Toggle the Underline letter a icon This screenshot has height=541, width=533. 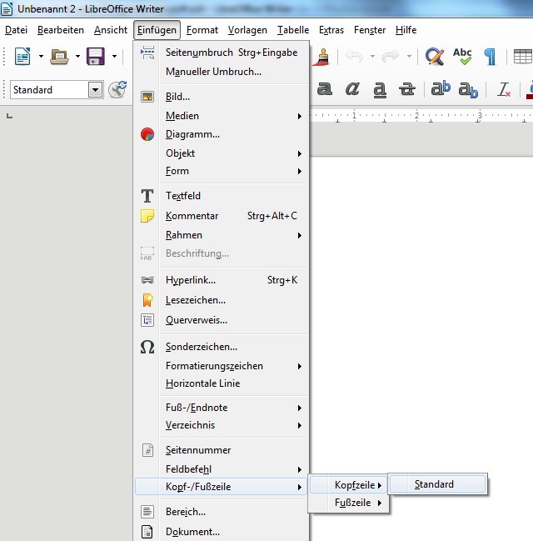click(x=380, y=90)
